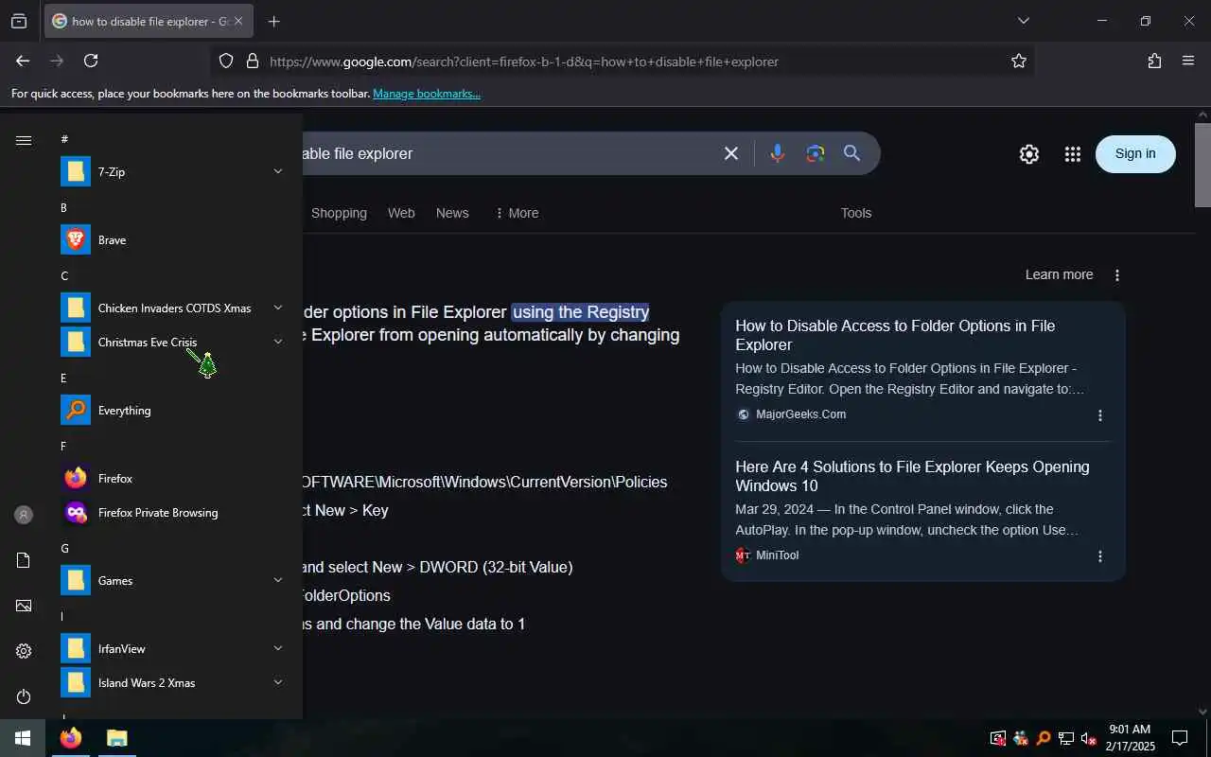Expand Chicken Invaders COTDS Xmas folder chevron
The height and width of the screenshot is (757, 1211).
tap(278, 308)
